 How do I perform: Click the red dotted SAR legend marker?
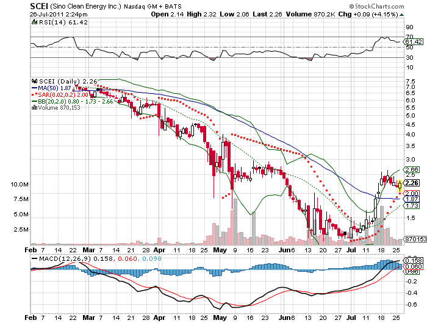35,94
